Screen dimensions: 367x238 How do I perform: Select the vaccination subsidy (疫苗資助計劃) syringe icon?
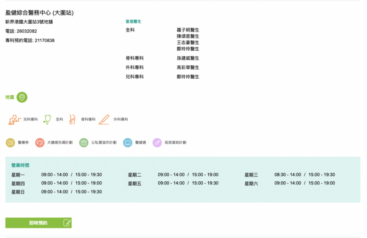pos(157,143)
